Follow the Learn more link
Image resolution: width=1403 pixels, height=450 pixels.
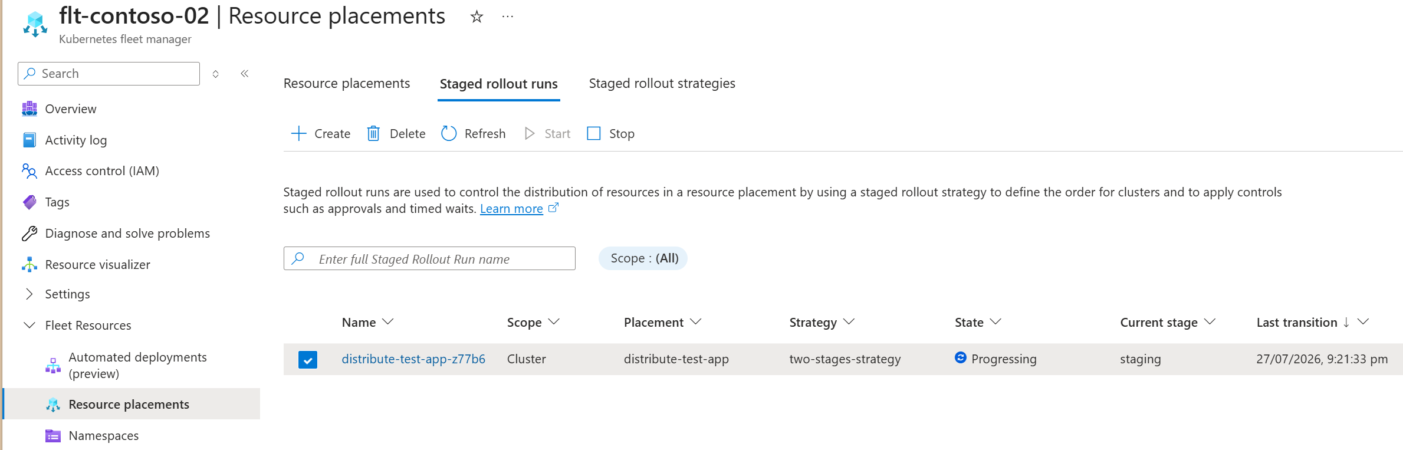[x=511, y=209]
